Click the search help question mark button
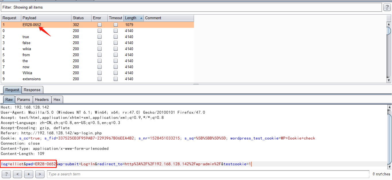392x180 pixels. [x=6, y=174]
